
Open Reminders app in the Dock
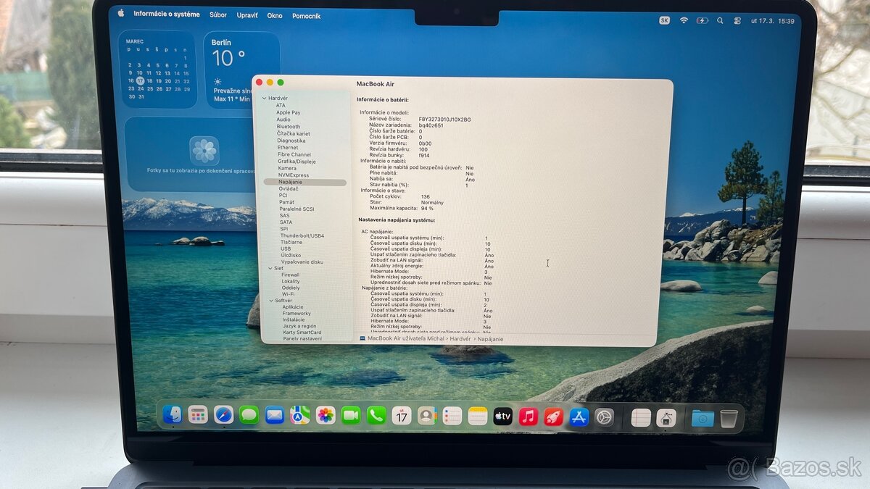point(452,416)
